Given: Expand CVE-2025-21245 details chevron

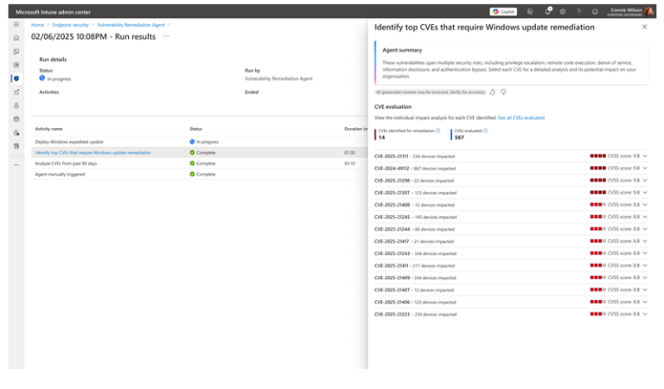Looking at the screenshot, I should pos(645,217).
